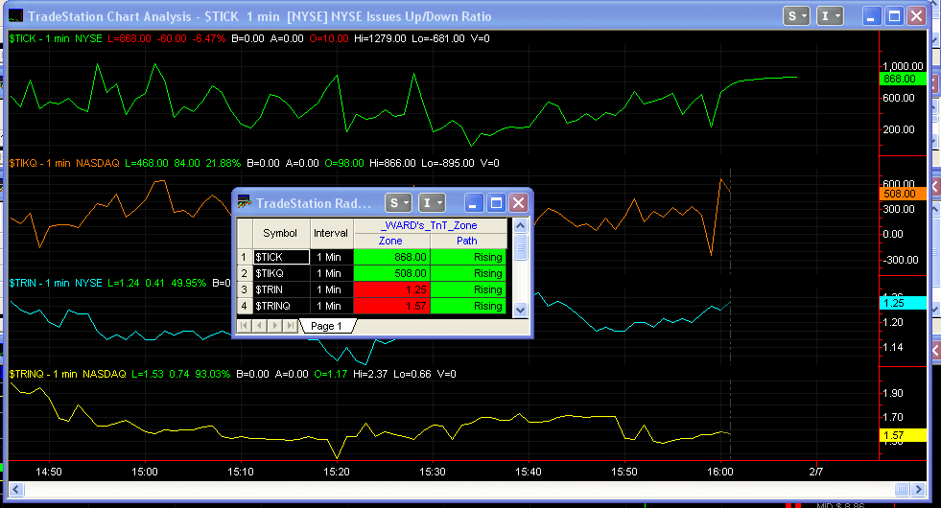Click the Interval column header
941x508 pixels.
click(x=331, y=233)
